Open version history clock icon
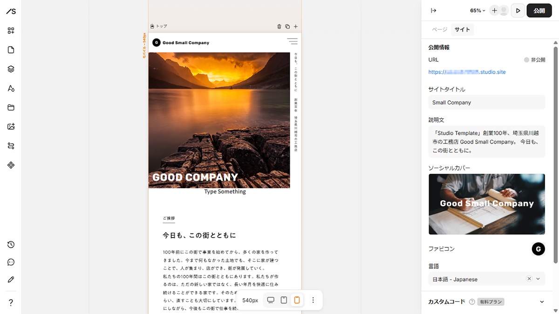559x314 pixels. coord(11,245)
